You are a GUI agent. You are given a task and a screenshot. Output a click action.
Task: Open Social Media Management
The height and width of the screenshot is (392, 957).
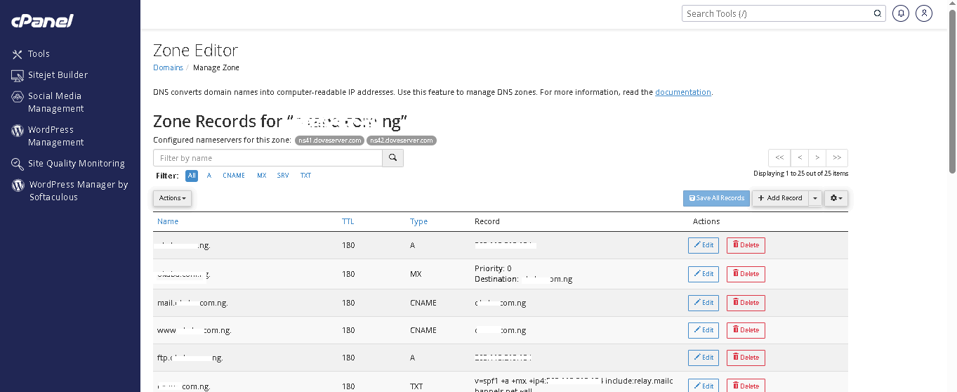coord(55,103)
